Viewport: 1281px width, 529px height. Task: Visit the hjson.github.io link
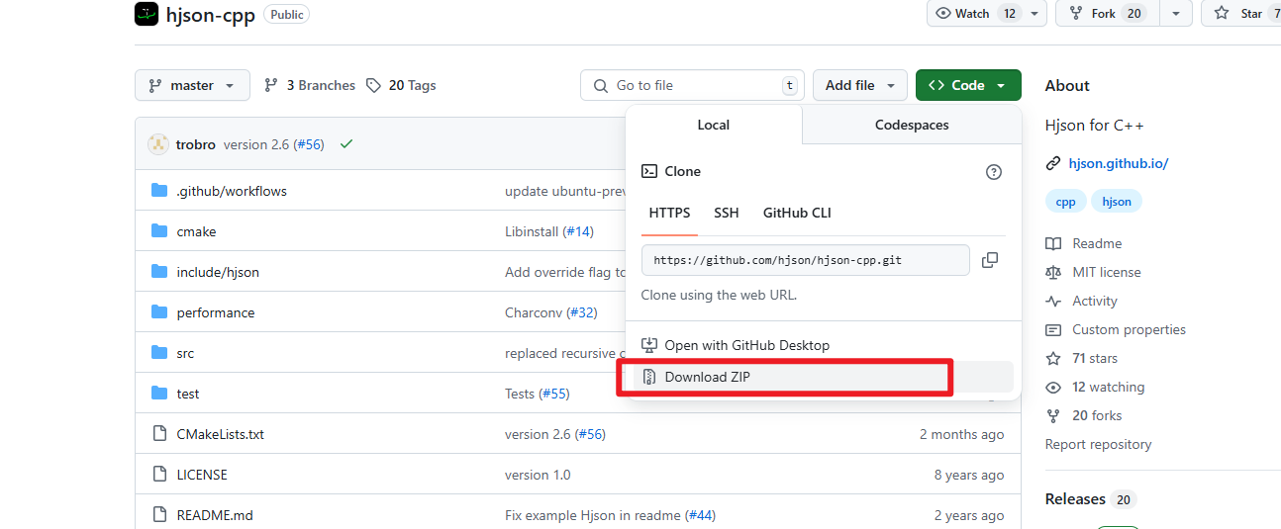[1119, 163]
